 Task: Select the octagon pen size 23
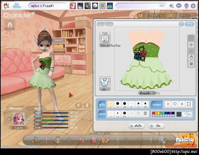(124, 114)
